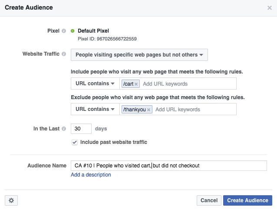
Task: Click the exclude rule Add URL keywords field
Action: pyautogui.click(x=195, y=109)
